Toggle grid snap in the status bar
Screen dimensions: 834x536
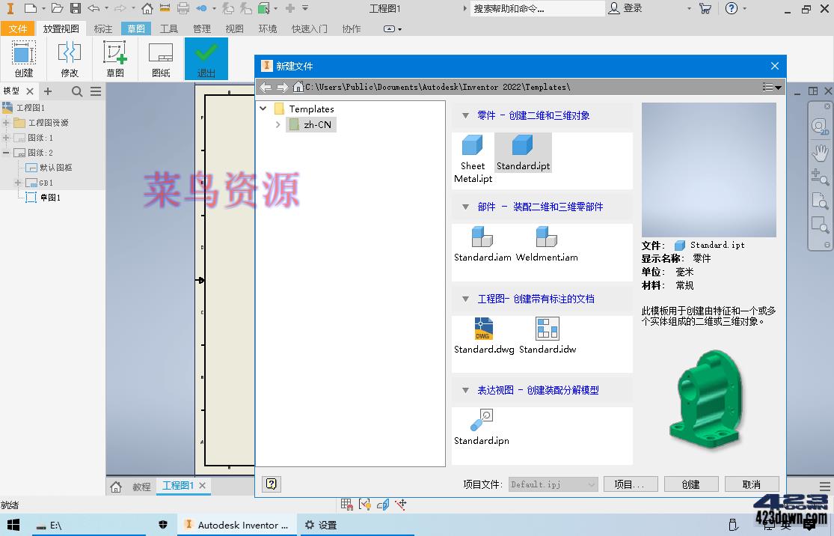tap(346, 505)
